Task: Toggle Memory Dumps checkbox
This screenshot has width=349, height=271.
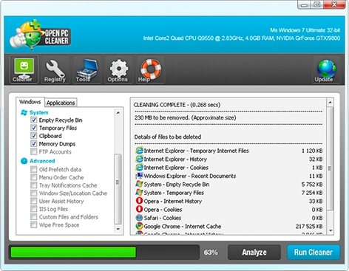Action: coord(33,144)
